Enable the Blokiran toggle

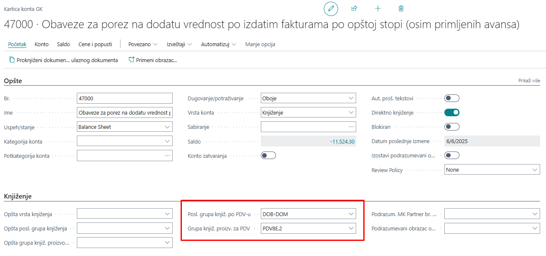[x=451, y=126]
